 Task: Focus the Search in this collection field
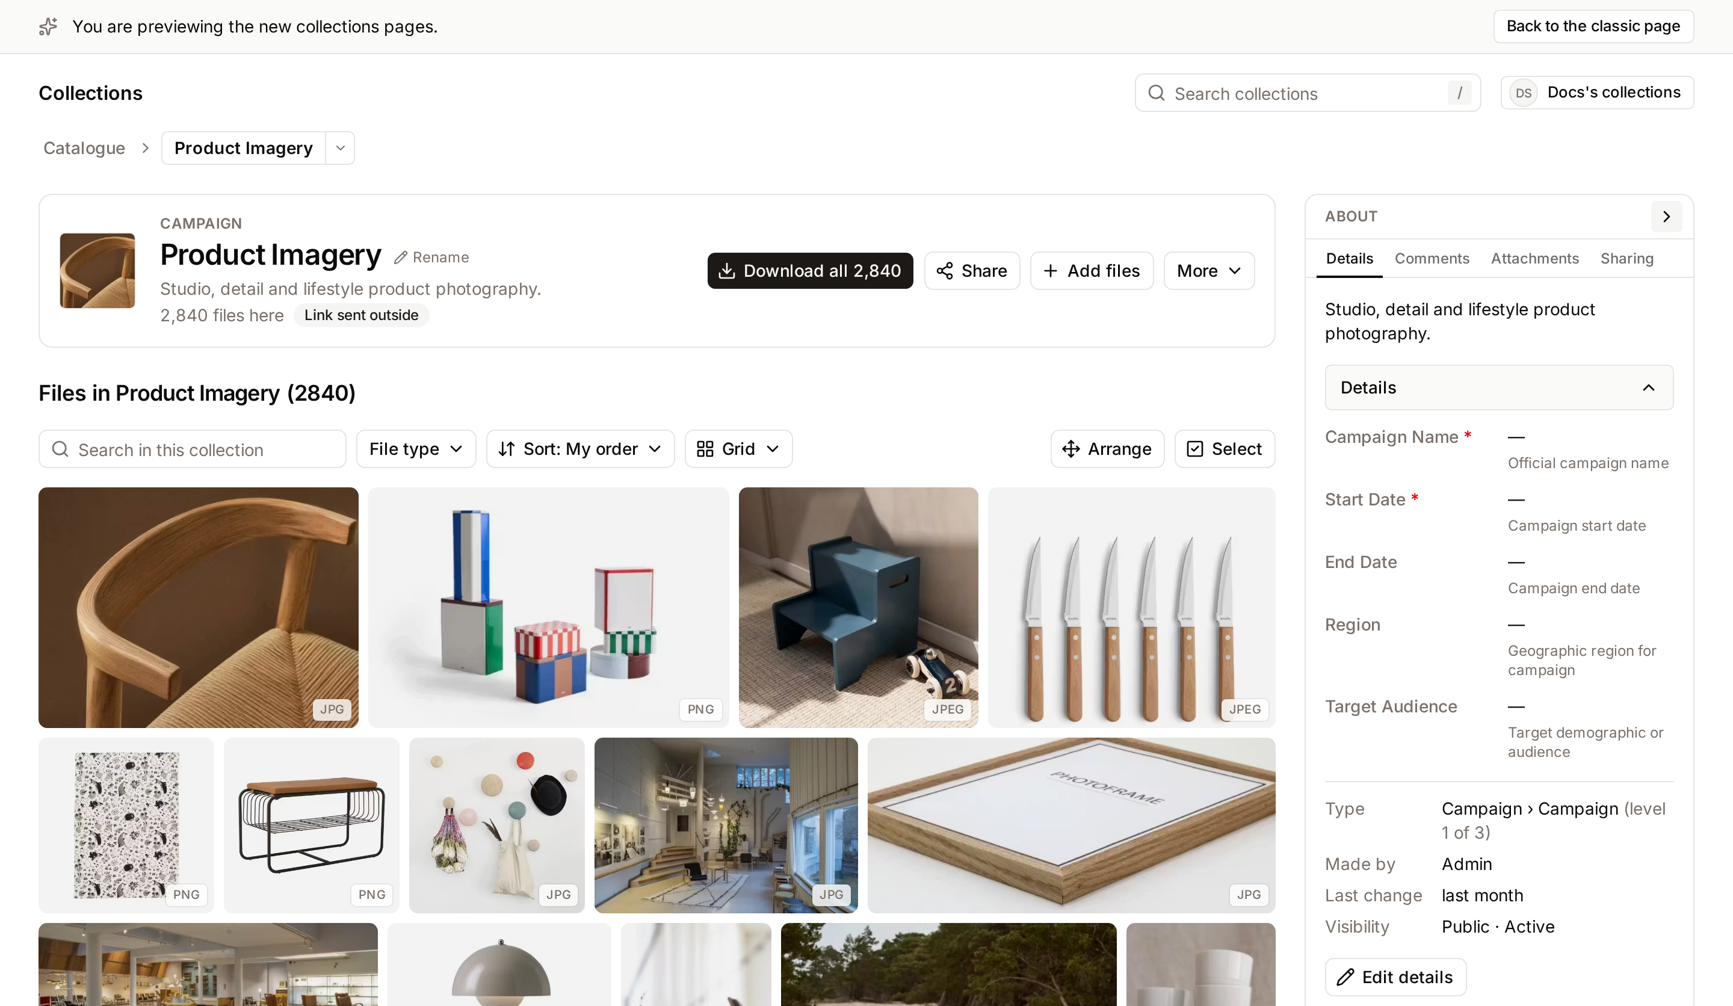point(192,449)
